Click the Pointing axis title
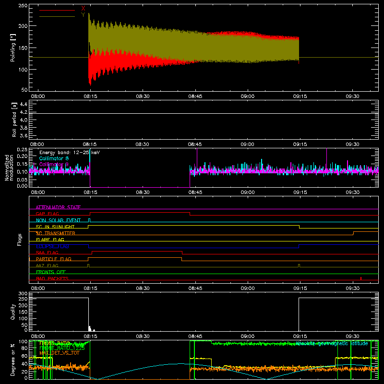 pyautogui.click(x=13, y=48)
